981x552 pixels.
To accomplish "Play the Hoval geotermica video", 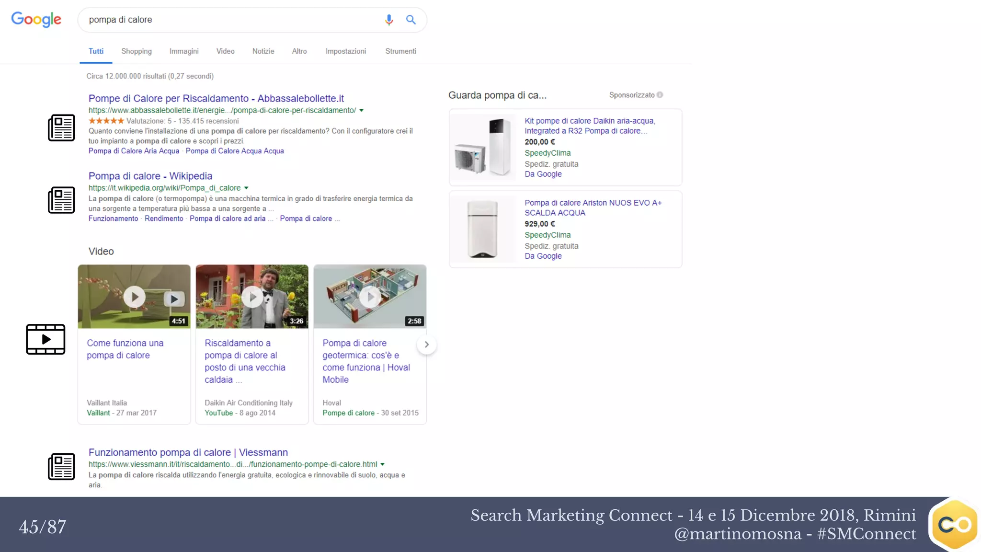I will [370, 297].
